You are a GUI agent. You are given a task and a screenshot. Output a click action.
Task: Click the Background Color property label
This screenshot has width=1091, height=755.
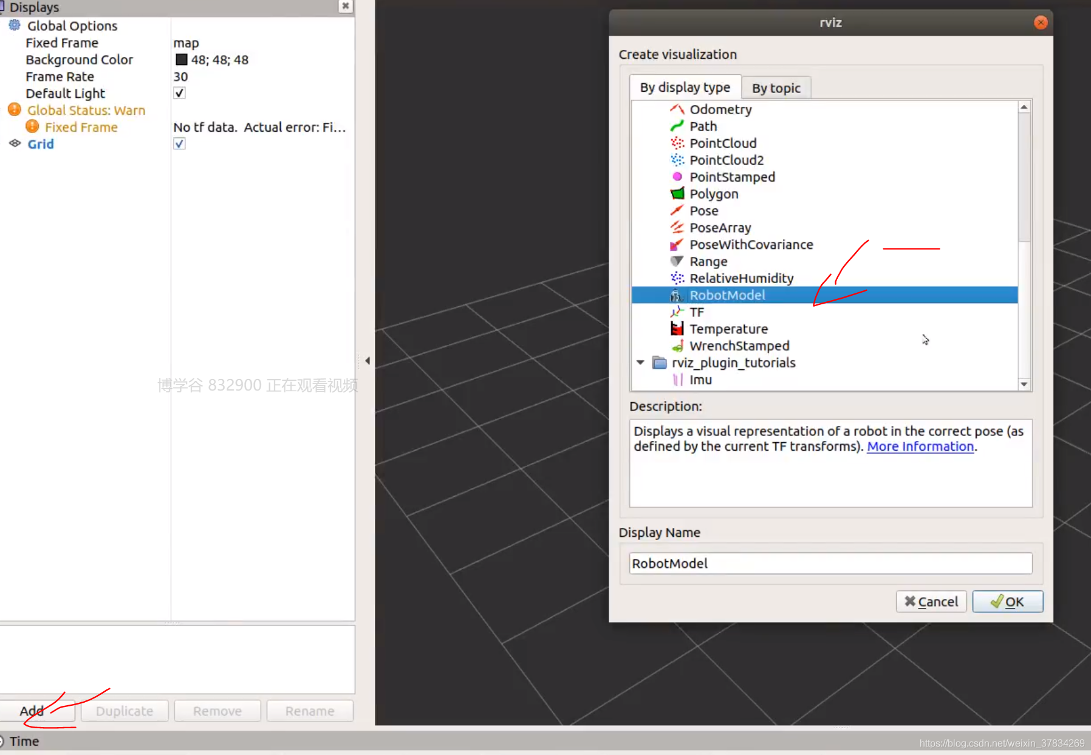click(x=79, y=60)
